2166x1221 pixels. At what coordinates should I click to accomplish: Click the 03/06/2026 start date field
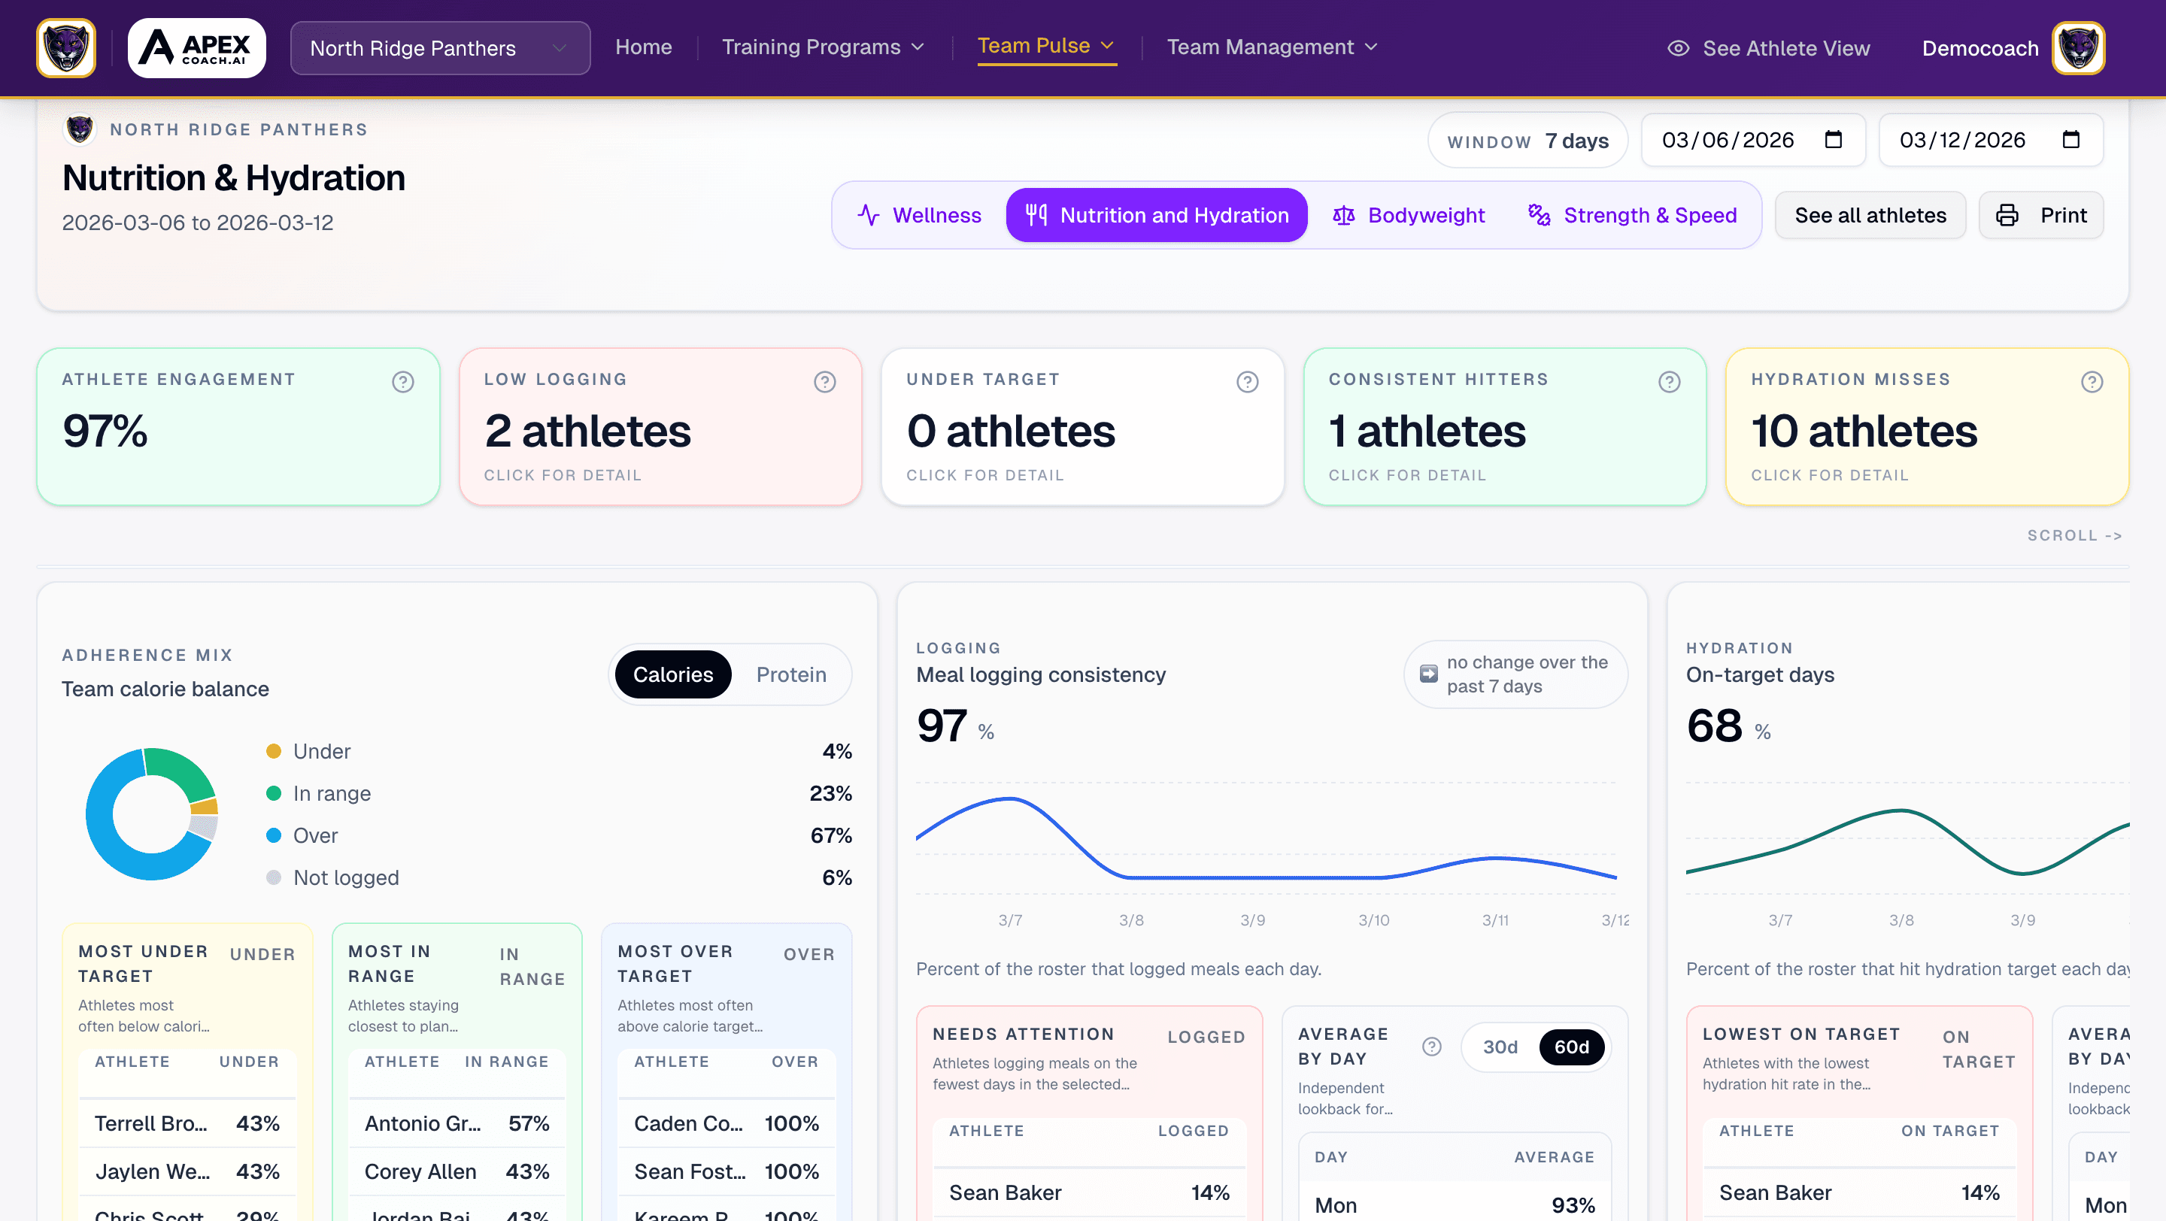click(x=1754, y=140)
